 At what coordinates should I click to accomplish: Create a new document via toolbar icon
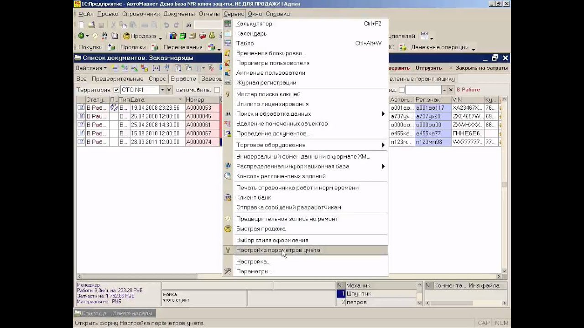tap(81, 25)
